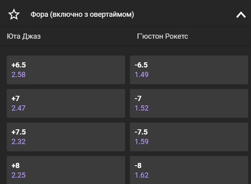Collapse the Фора section with chevron
Screen dimensions: 251x184
point(241,15)
